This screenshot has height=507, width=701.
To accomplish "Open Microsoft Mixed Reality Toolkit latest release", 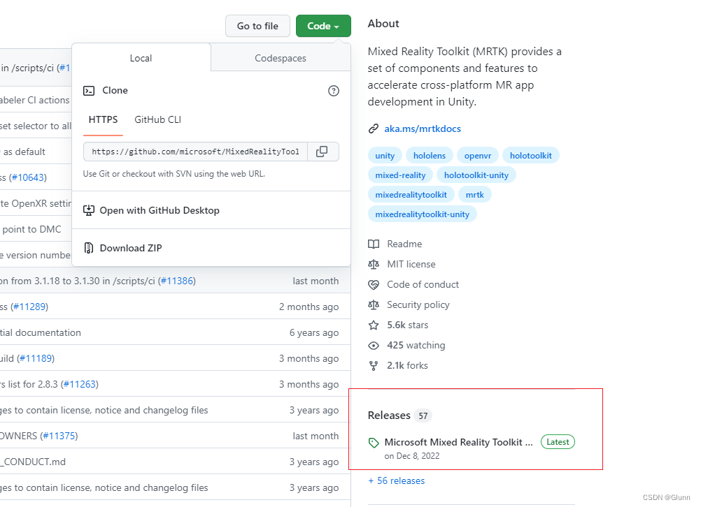I will click(x=459, y=442).
